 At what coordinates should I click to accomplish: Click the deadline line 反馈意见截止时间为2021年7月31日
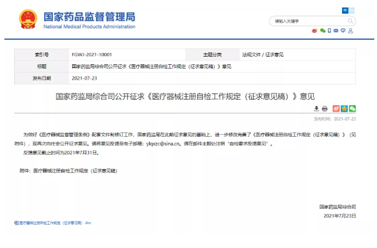[x=61, y=153]
